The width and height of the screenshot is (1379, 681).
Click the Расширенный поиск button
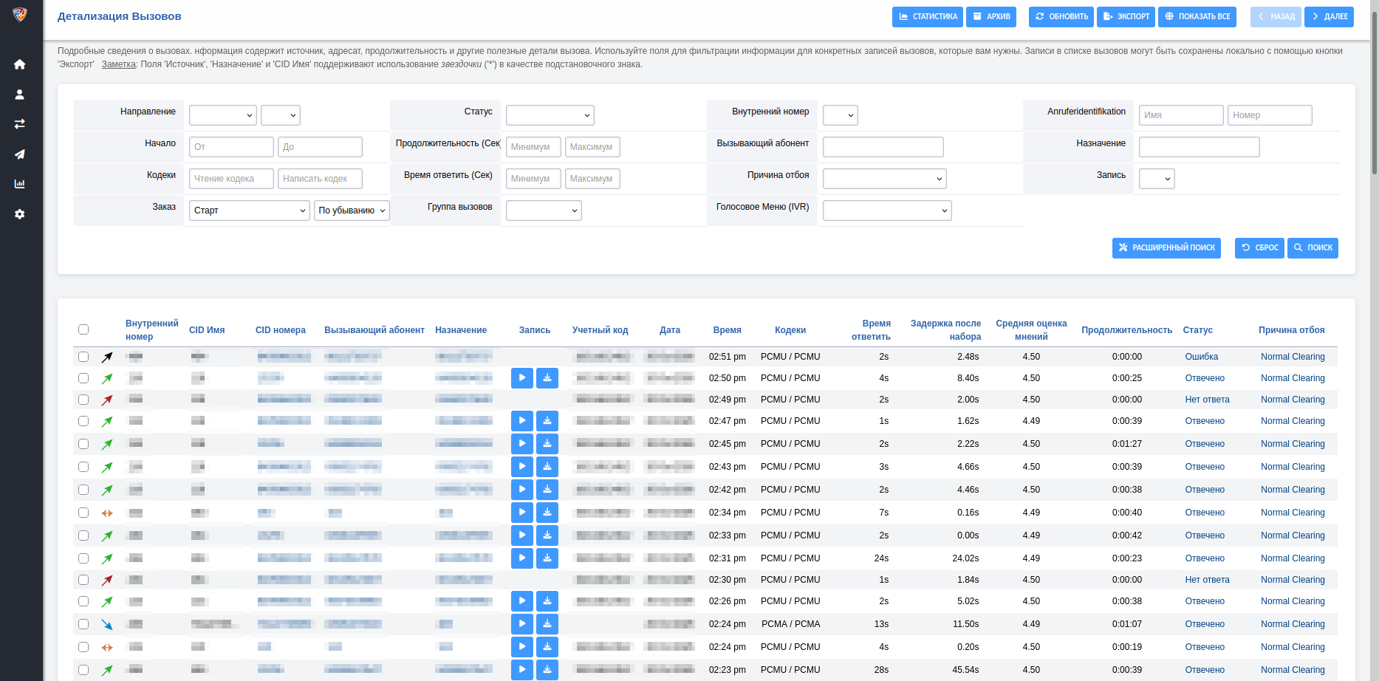(1166, 248)
